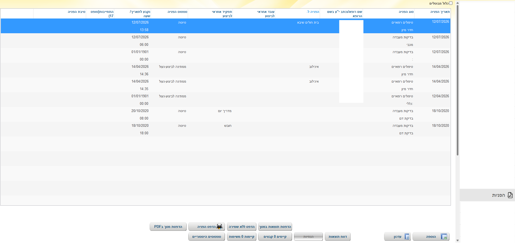Click the page vertical scrollbar thumb
The height and width of the screenshot is (245, 515).
tap(458, 80)
